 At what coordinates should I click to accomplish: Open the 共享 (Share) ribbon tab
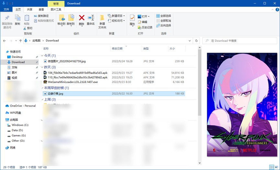point(29,10)
